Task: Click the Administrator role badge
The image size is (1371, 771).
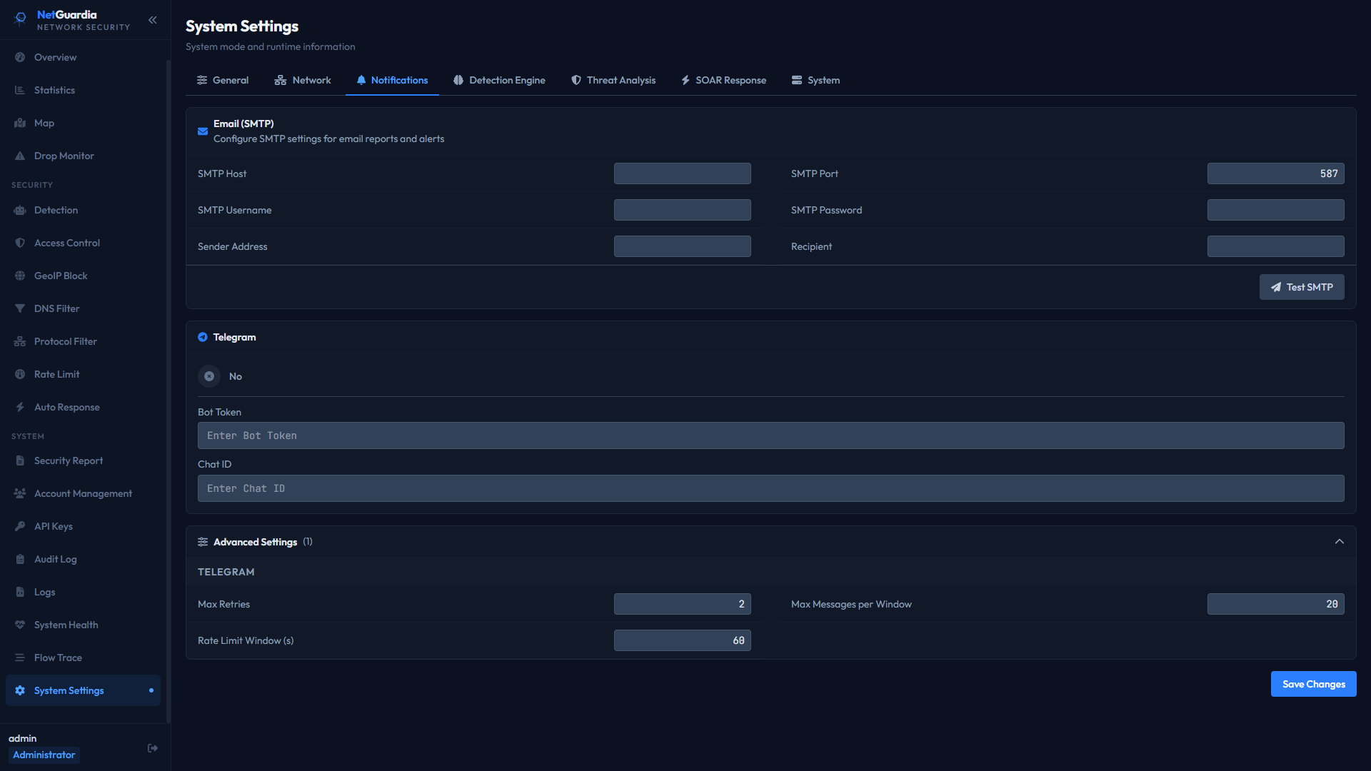Action: pos(44,755)
